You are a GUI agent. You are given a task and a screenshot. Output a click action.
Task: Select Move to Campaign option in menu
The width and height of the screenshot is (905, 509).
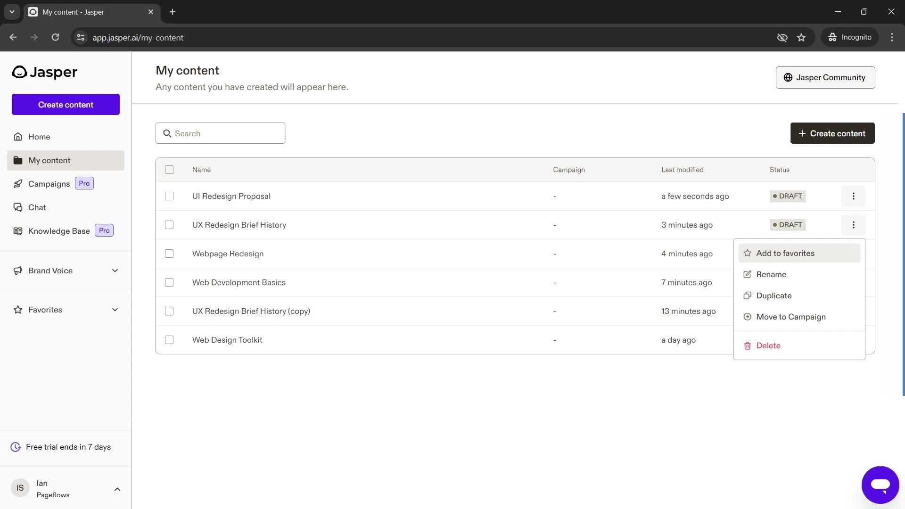(790, 316)
